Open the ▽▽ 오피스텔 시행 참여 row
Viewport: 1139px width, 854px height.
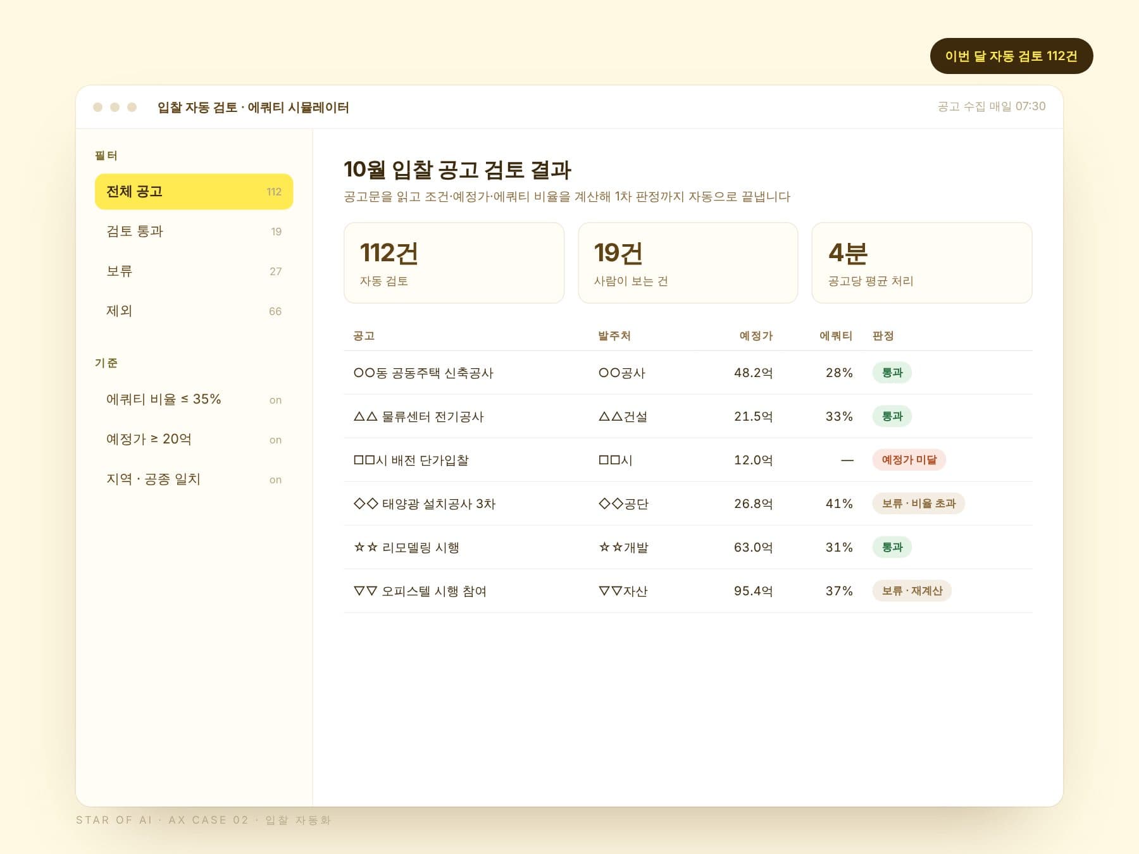[688, 591]
